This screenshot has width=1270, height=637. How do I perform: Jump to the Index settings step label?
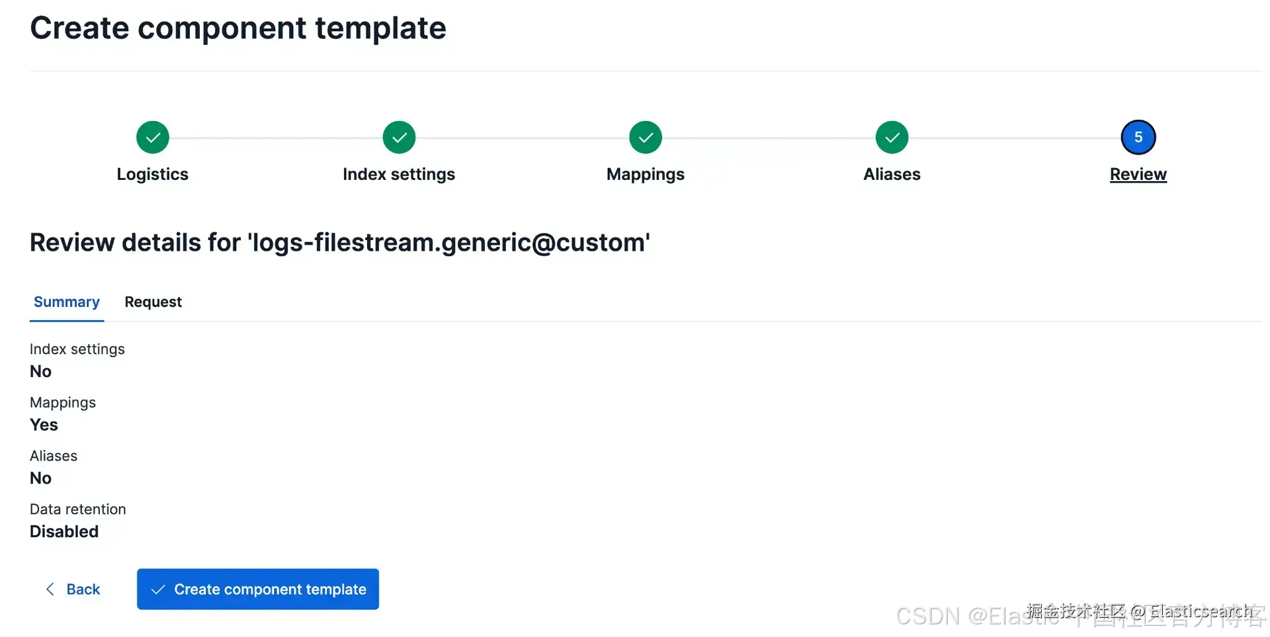pyautogui.click(x=399, y=174)
